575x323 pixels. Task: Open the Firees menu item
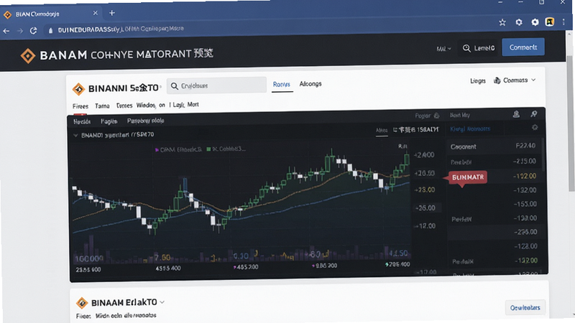(x=80, y=106)
